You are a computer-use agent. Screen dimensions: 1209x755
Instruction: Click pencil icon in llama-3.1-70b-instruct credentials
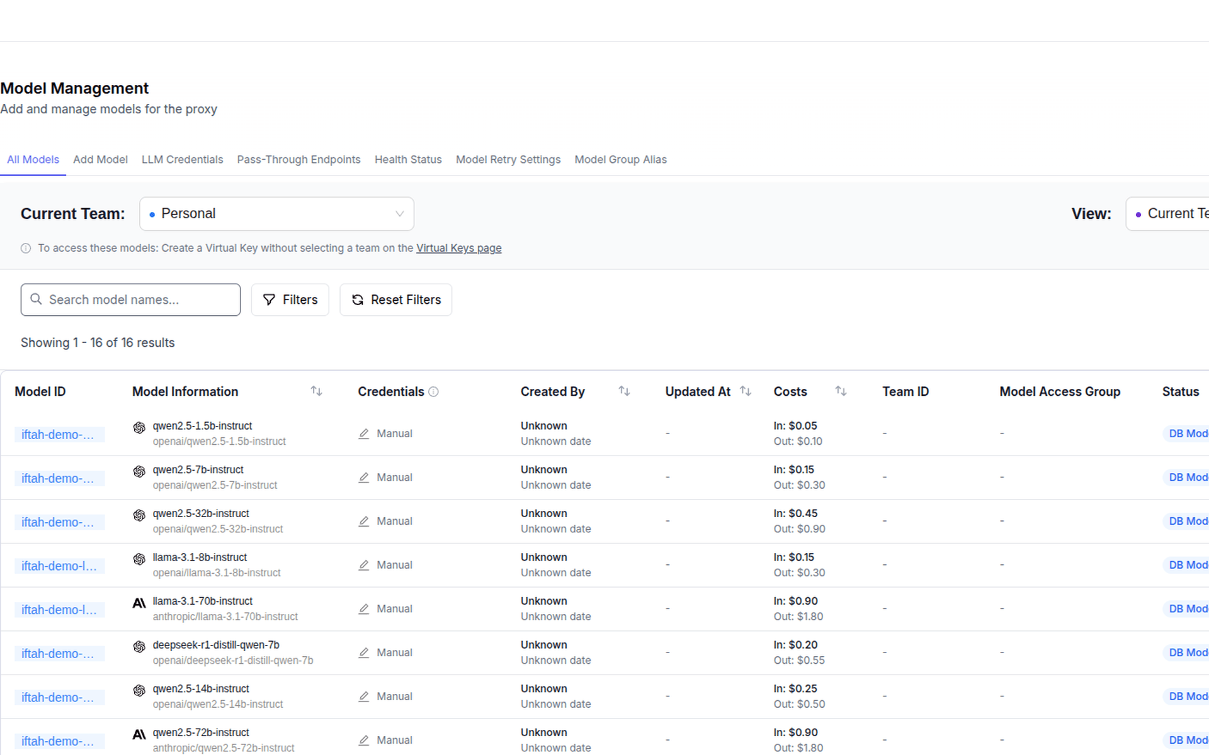(364, 608)
